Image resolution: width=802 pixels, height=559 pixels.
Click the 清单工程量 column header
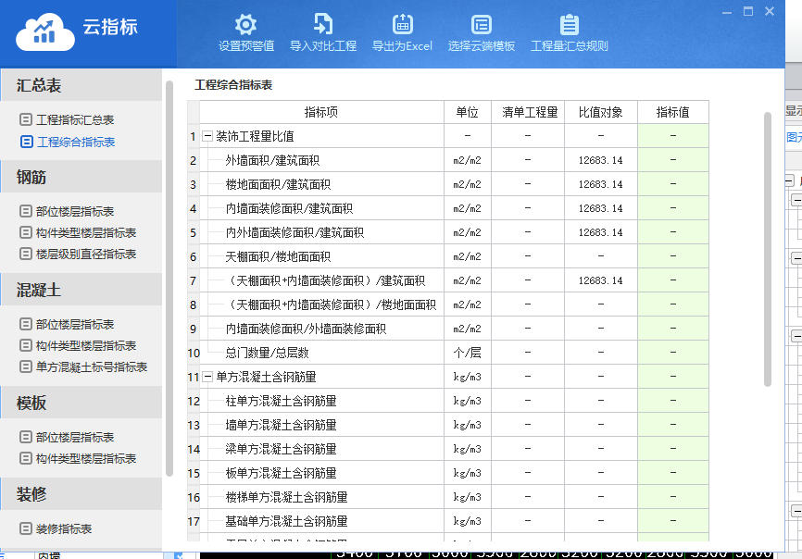pos(527,112)
